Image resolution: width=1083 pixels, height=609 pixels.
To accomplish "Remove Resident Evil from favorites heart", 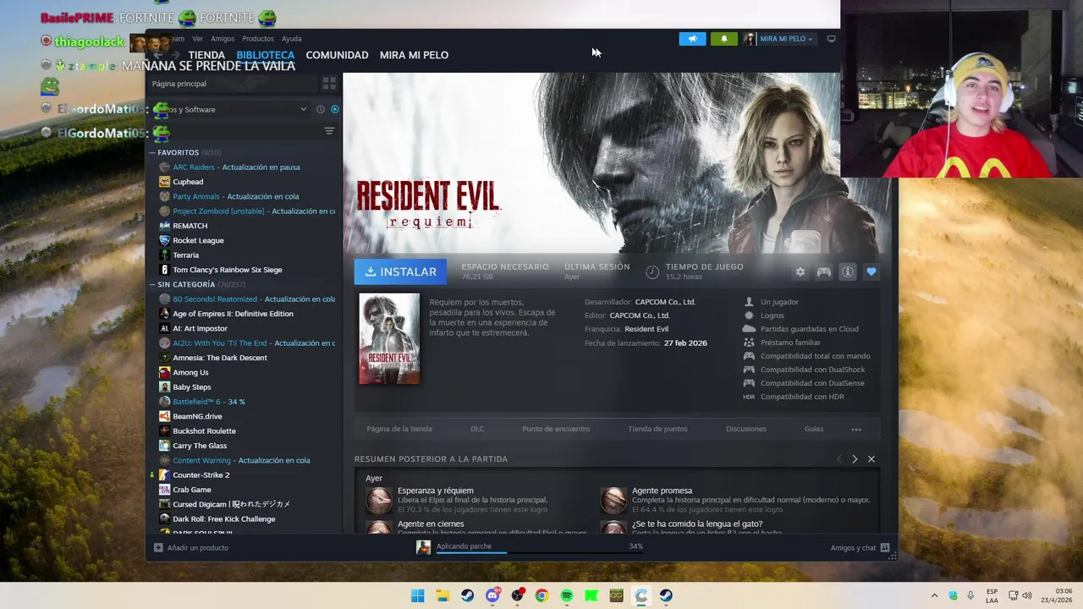I will pyautogui.click(x=871, y=272).
